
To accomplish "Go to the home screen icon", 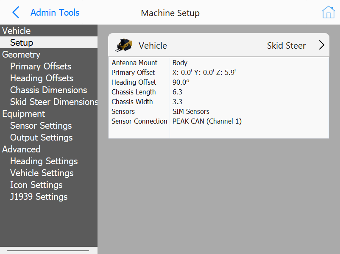I will 328,12.
